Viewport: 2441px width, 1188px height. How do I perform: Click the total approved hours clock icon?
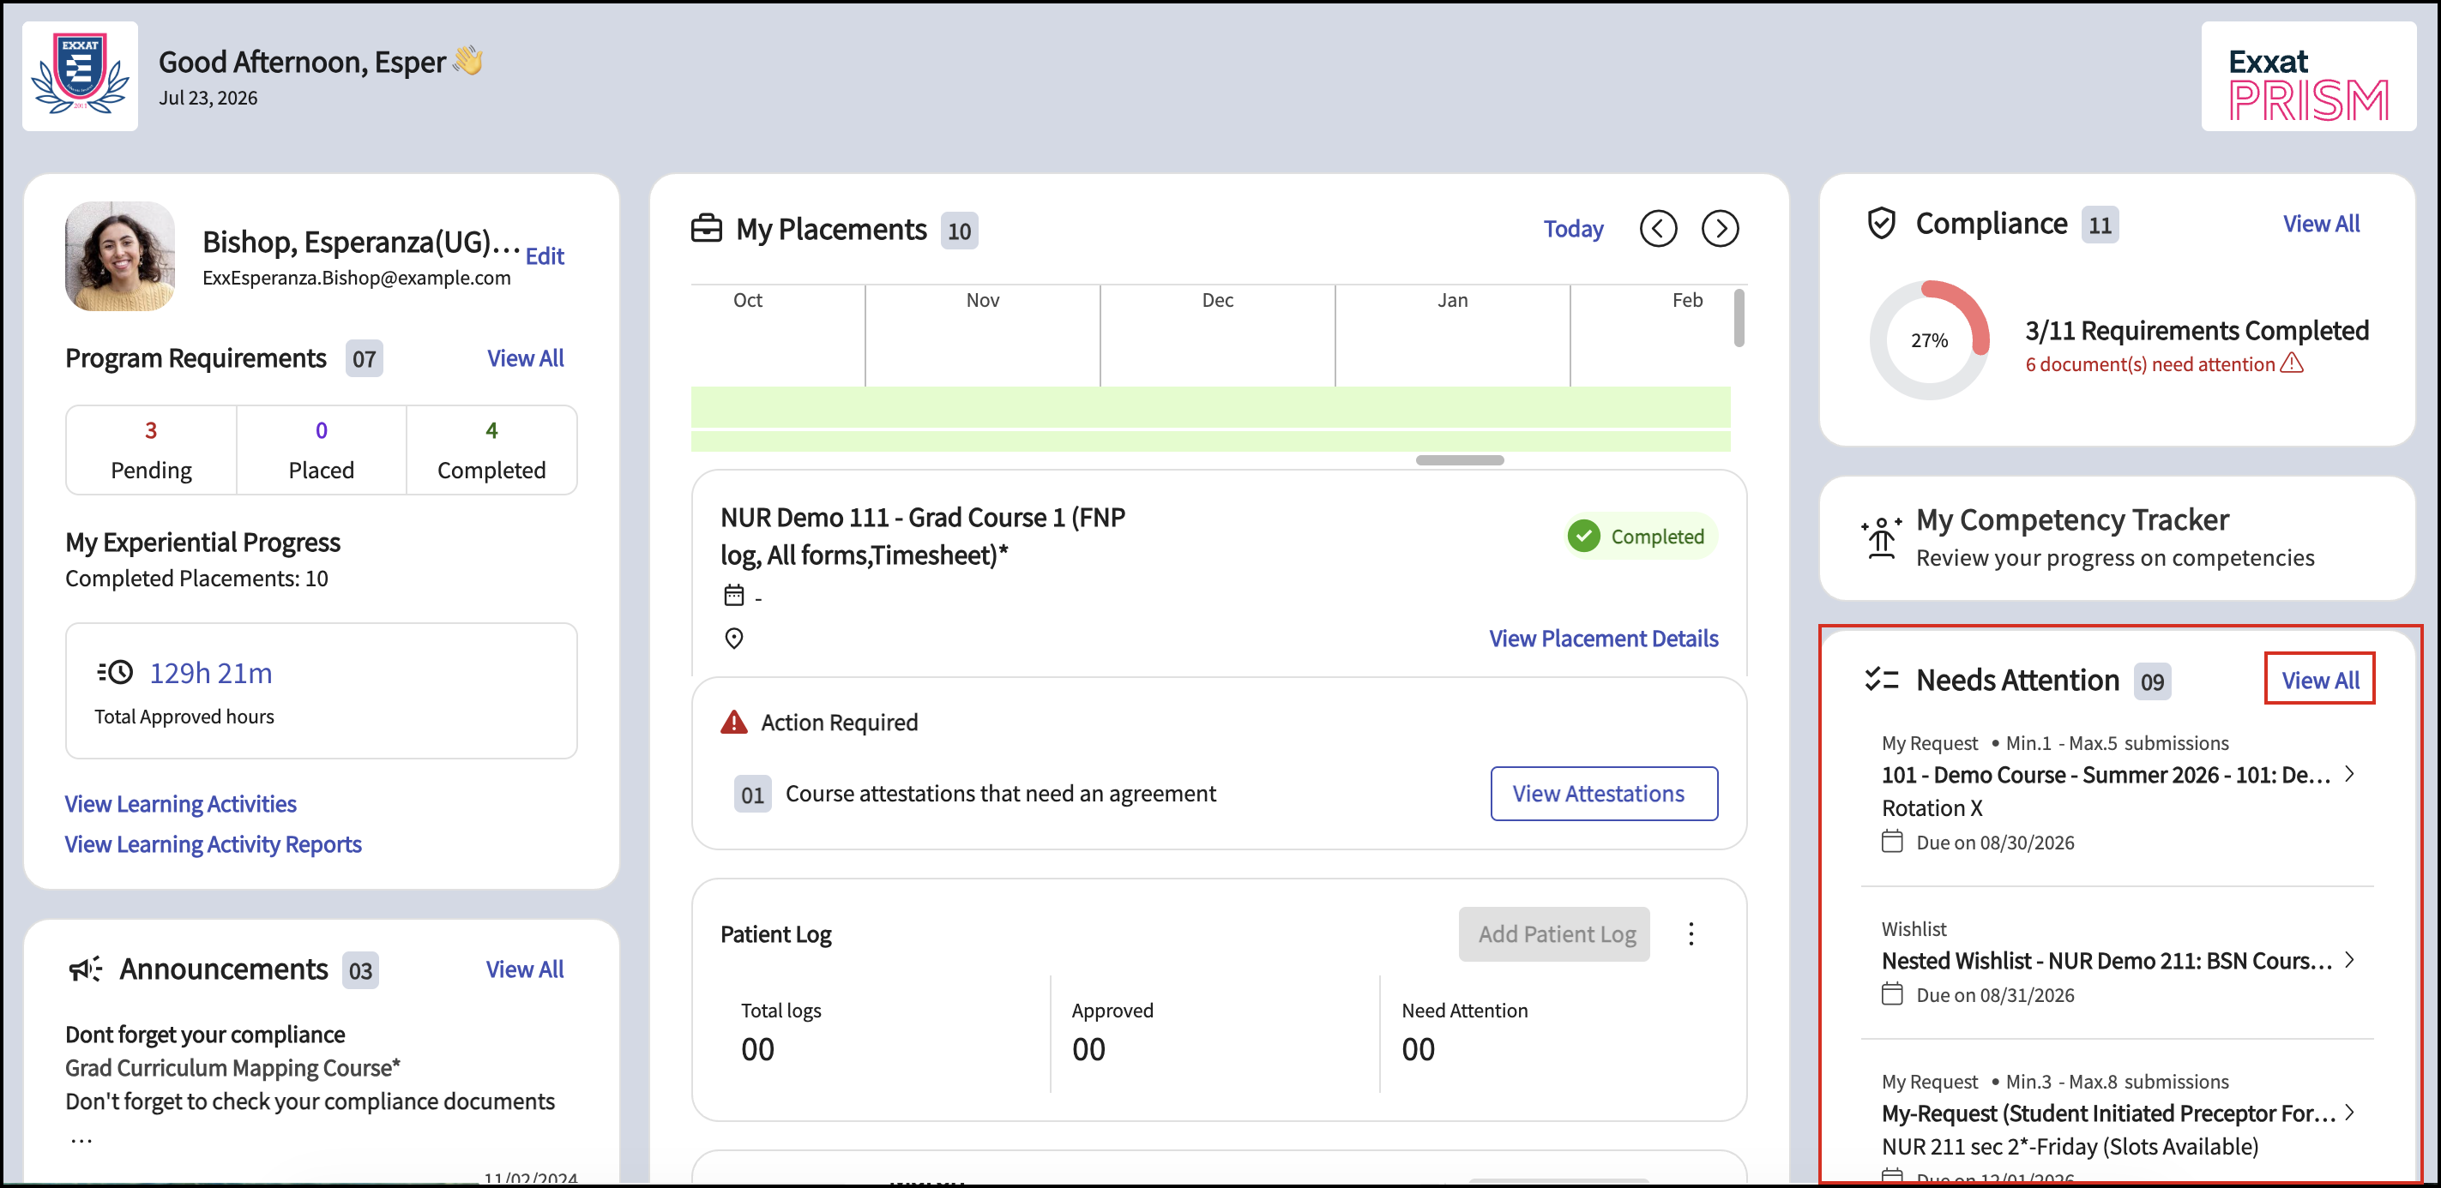[x=115, y=672]
